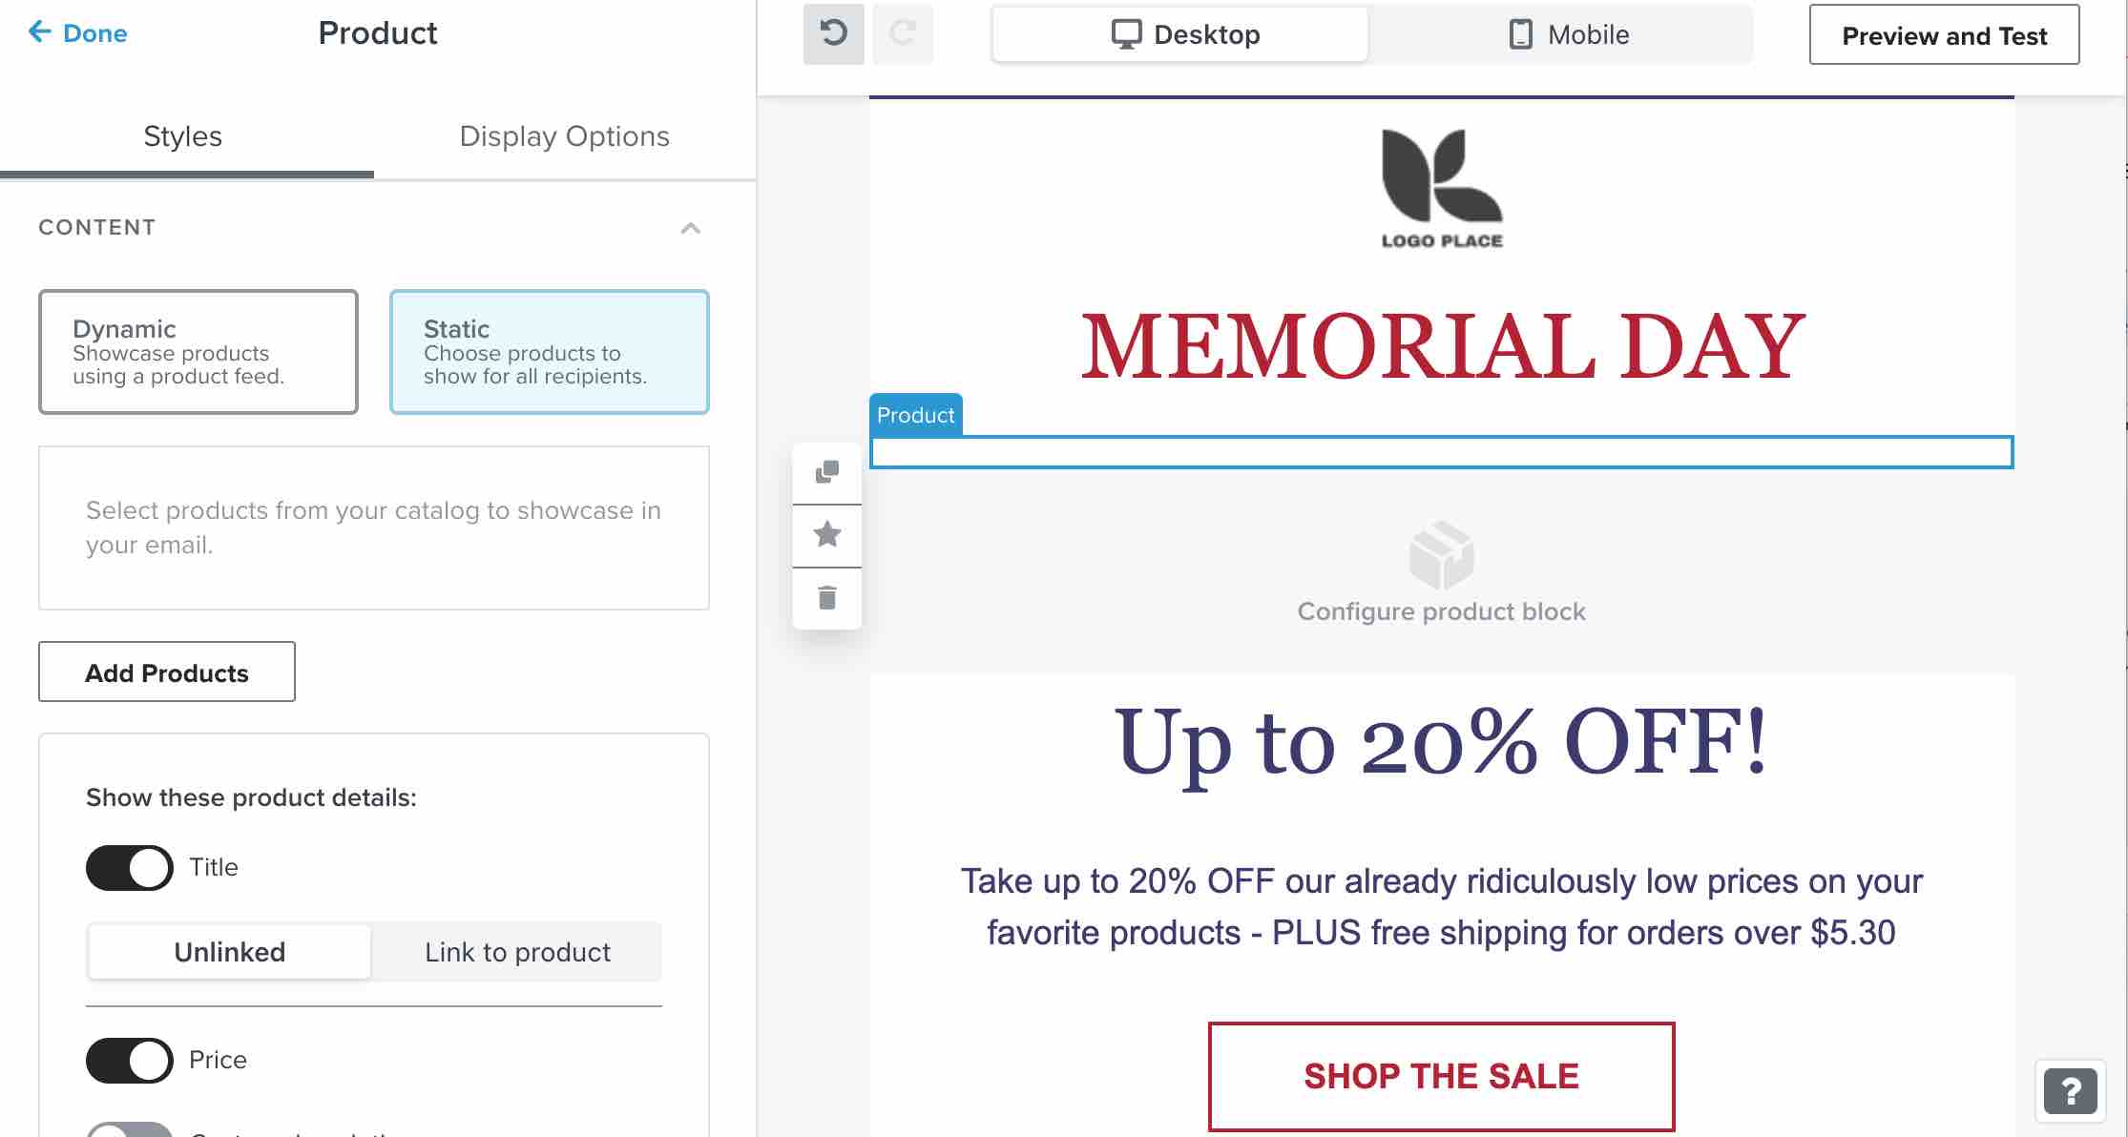Toggle the Price display switch
Screen dimensions: 2128x1137
click(127, 1058)
